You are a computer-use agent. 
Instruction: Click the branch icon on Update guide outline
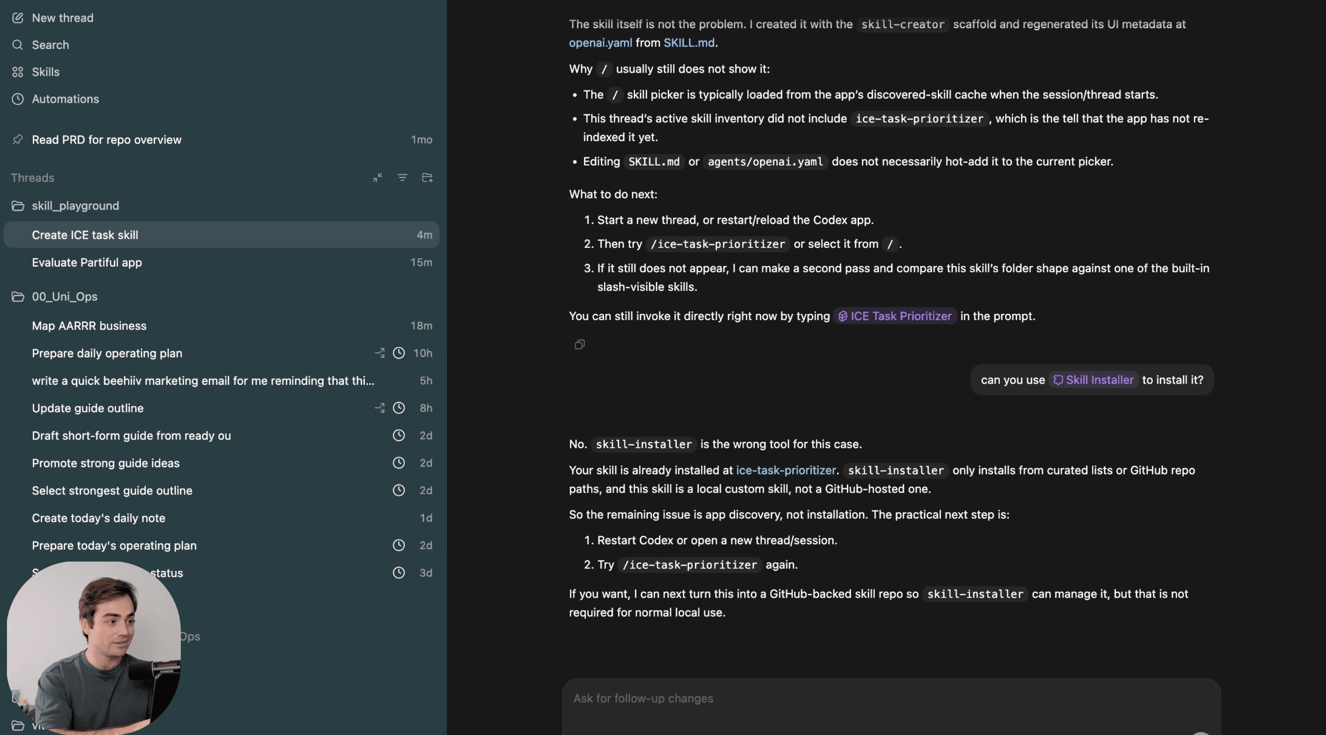point(379,408)
